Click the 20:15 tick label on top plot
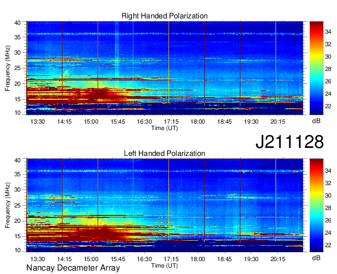Viewport: 337px width, 274px height. point(278,122)
